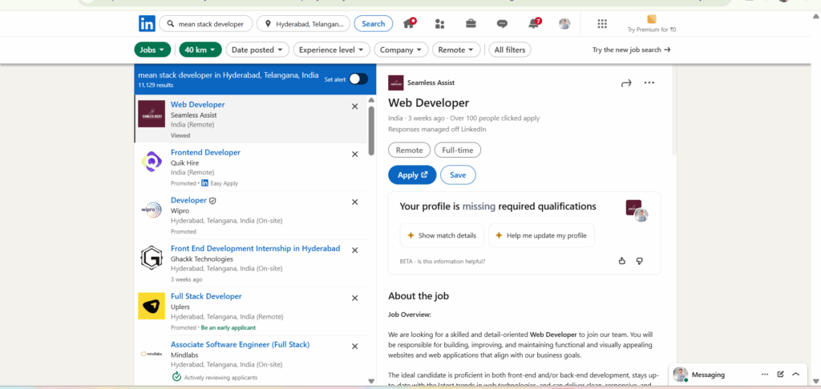Image resolution: width=821 pixels, height=389 pixels.
Task: Open the Remote filter dropdown
Action: 456,50
